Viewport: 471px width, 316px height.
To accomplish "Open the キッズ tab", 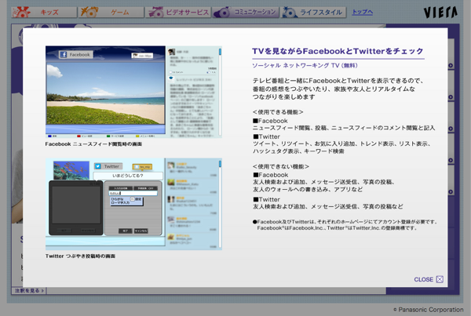I will (x=44, y=13).
